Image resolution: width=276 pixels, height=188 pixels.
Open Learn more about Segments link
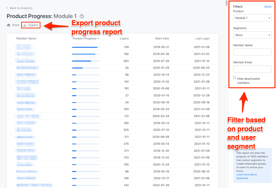tap(247, 176)
